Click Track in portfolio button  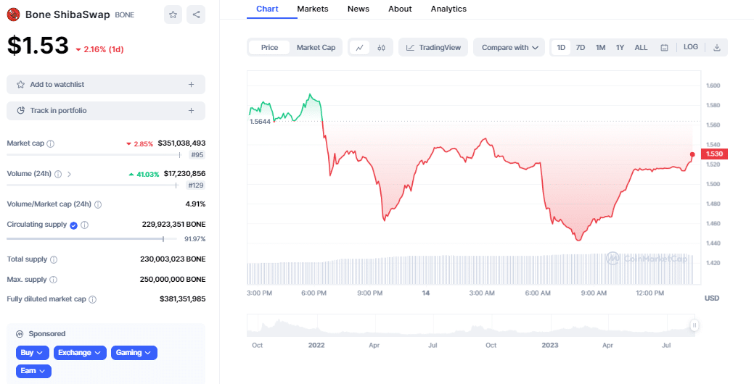coord(106,110)
